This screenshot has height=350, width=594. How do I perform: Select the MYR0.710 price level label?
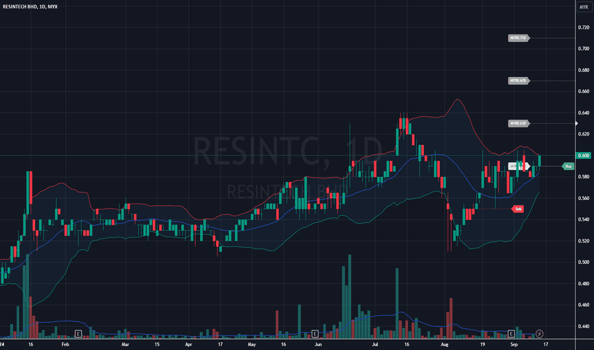[518, 38]
